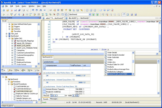Click the New query document icon
This screenshot has height=108, width=162.
click(4, 10)
